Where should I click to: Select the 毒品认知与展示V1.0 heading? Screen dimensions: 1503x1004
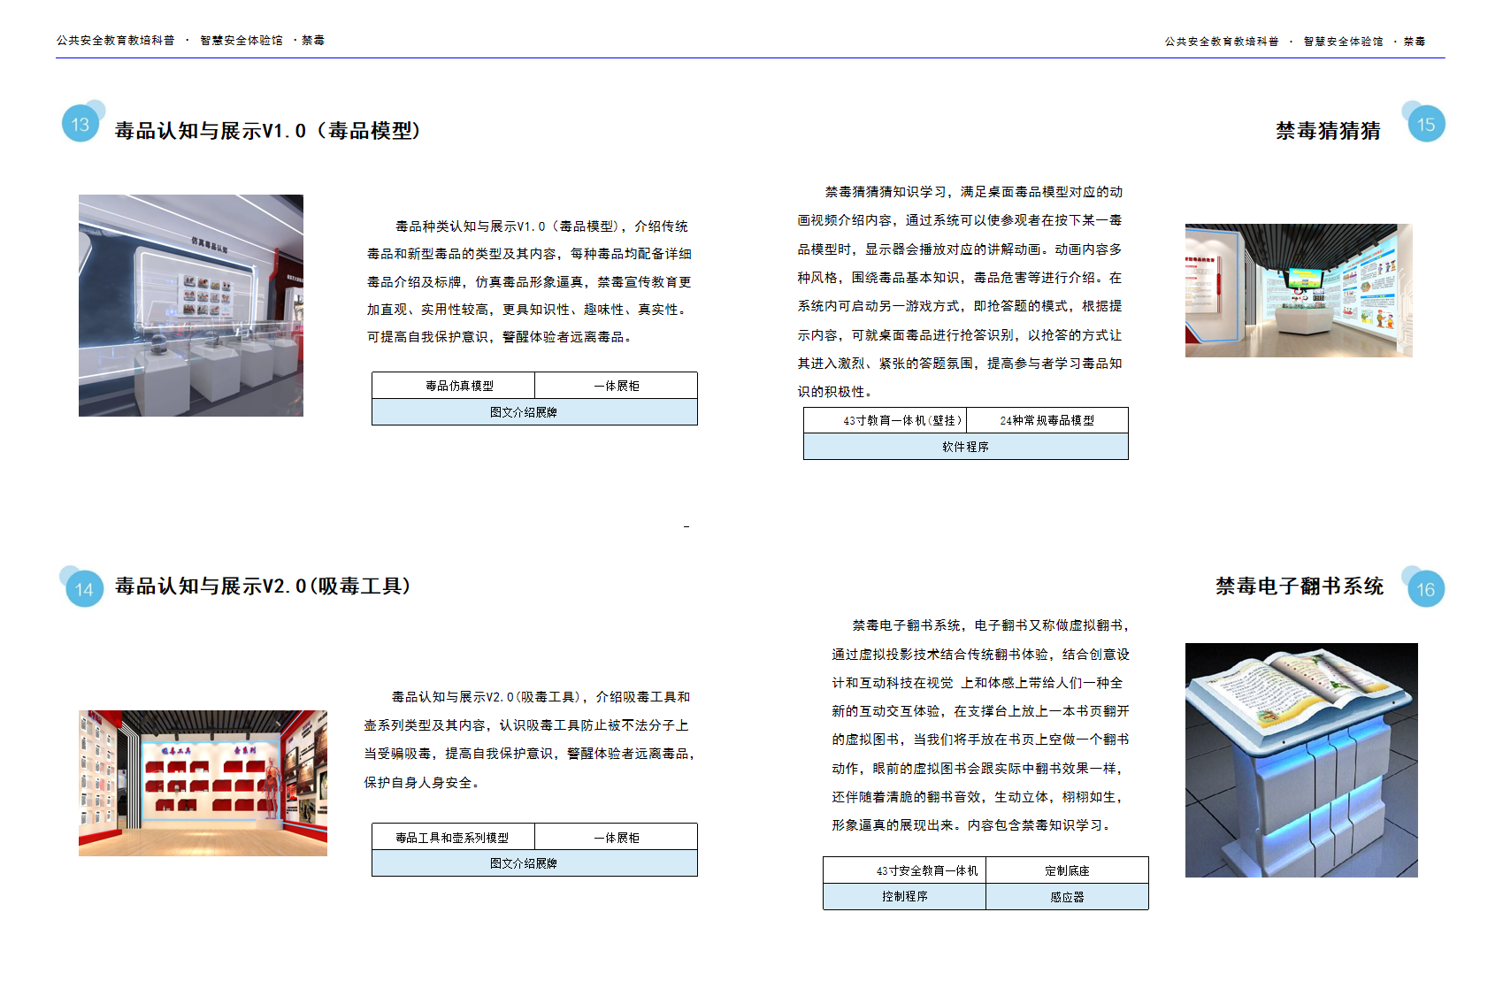click(268, 131)
